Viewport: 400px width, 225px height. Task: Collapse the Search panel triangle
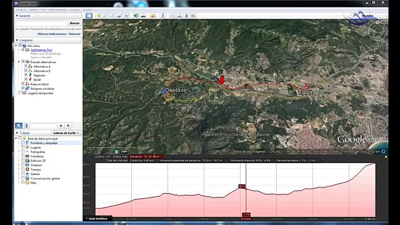[x=17, y=16]
